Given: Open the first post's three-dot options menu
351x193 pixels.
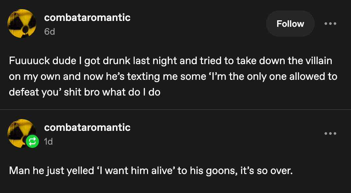Looking at the screenshot, I should [x=330, y=24].
